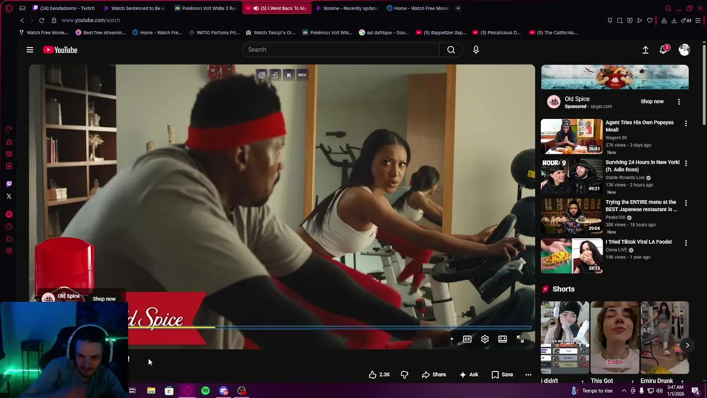Open the INITIO Parfums bookmark
Image resolution: width=707 pixels, height=398 pixels.
tap(214, 33)
